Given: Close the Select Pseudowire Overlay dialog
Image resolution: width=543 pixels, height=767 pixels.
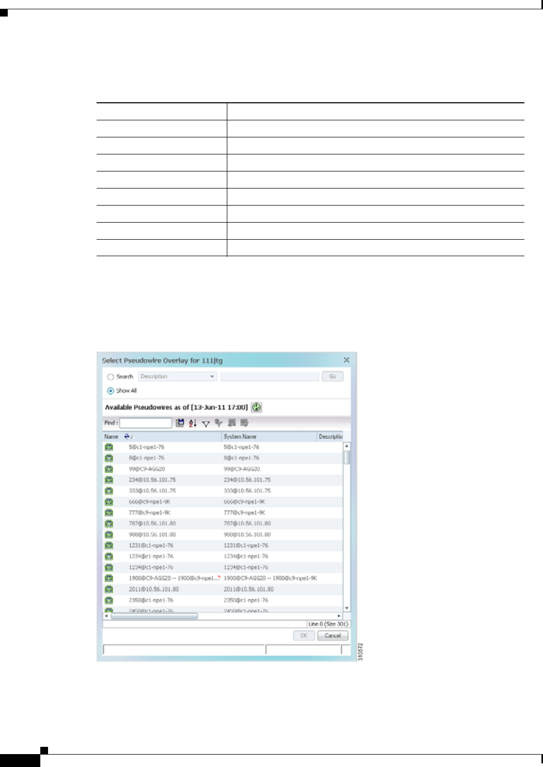Looking at the screenshot, I should point(347,360).
